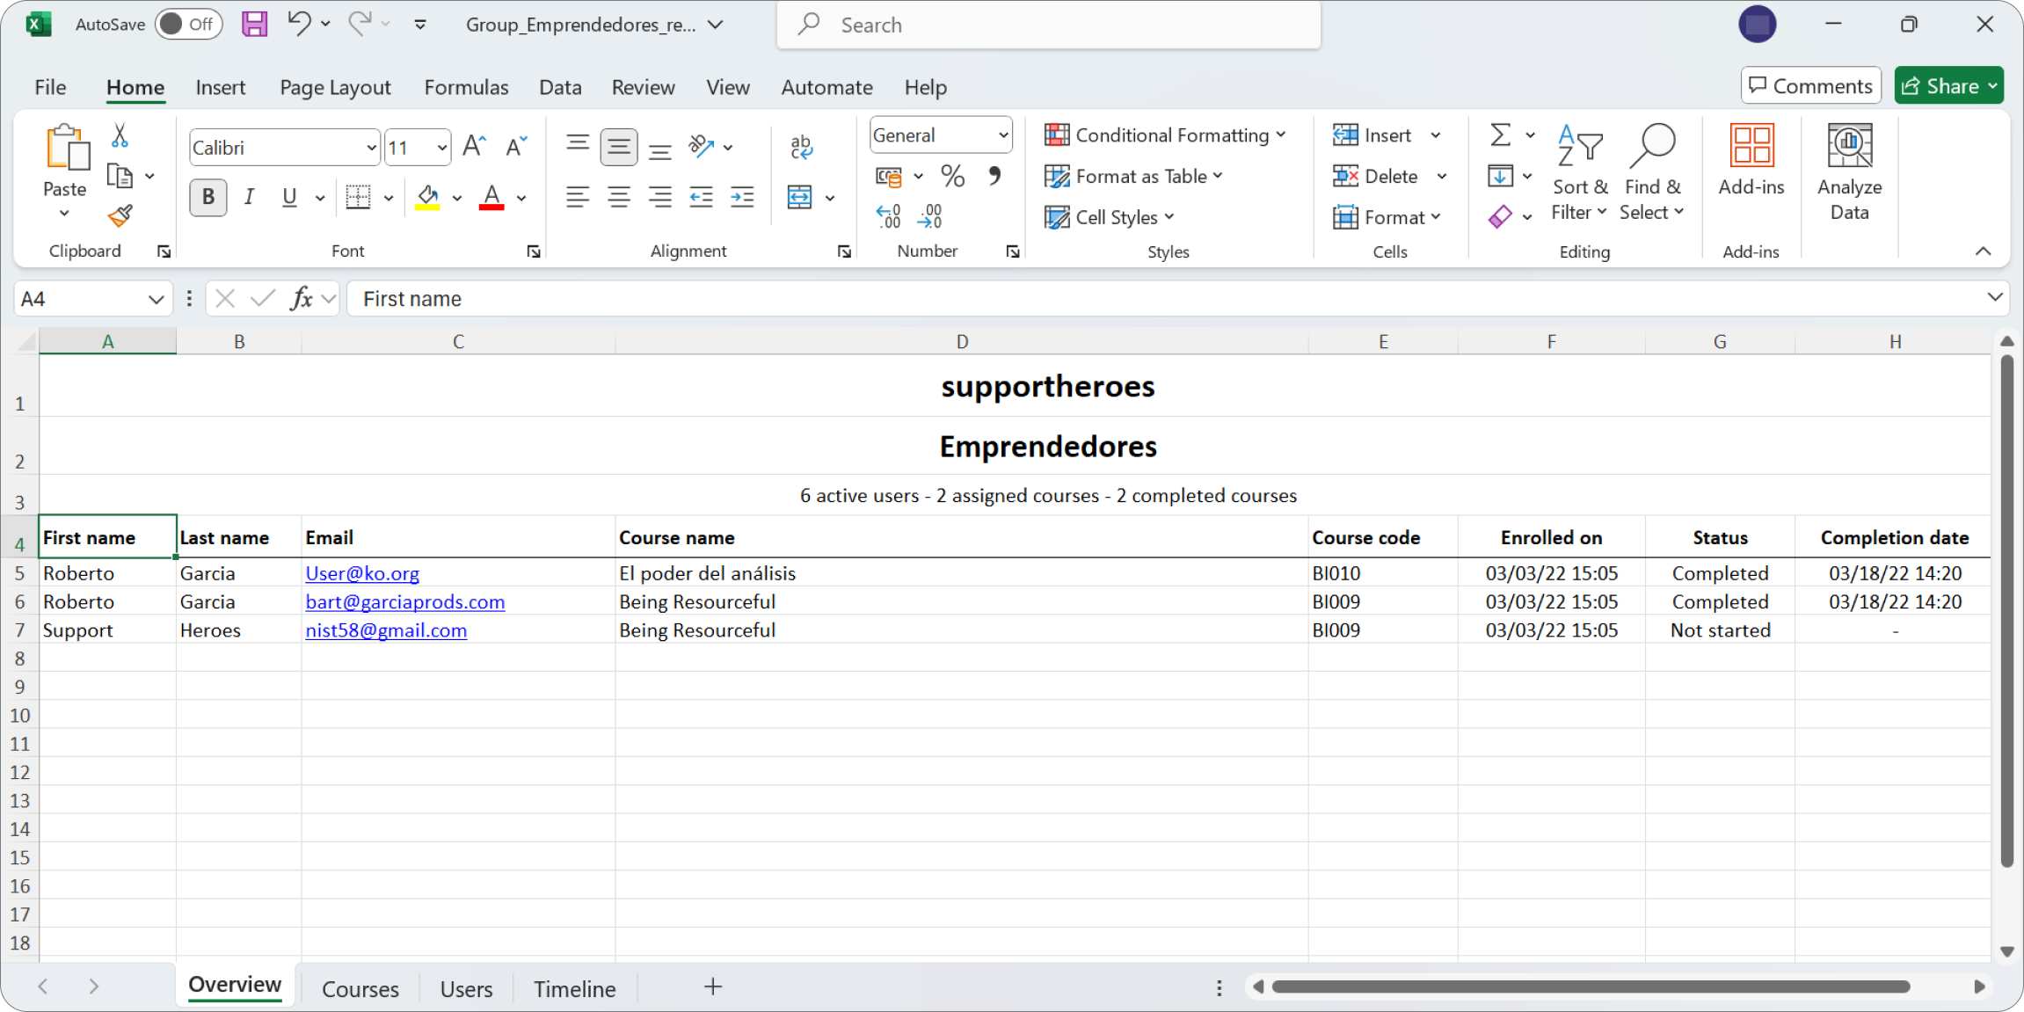This screenshot has width=2024, height=1012.
Task: Click the Undo arrow icon
Action: (x=299, y=24)
